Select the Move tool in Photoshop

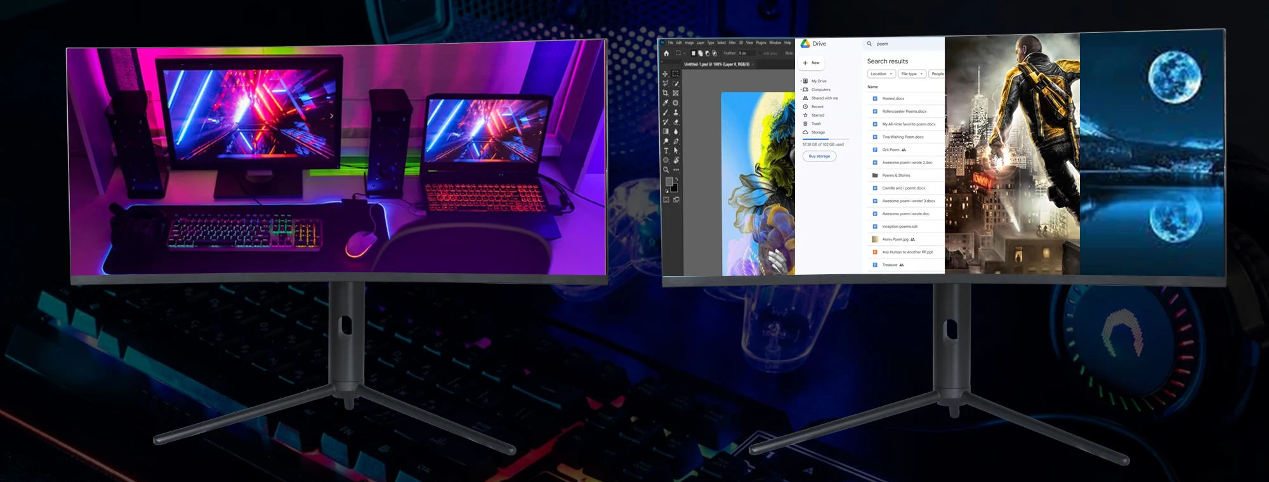tap(665, 74)
